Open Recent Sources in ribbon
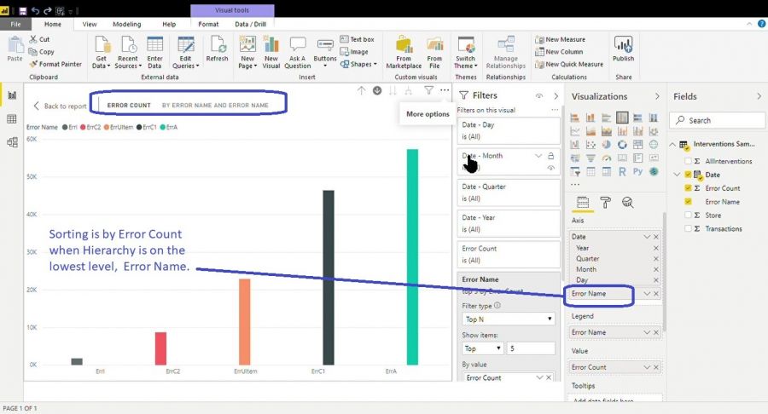 click(x=128, y=52)
